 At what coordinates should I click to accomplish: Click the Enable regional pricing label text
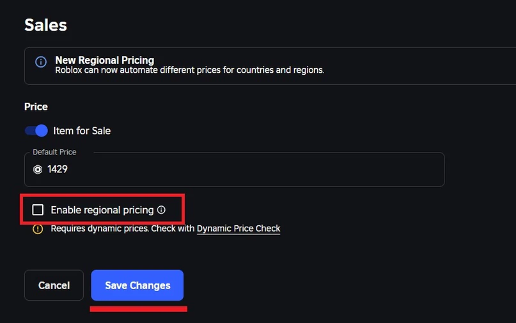pyautogui.click(x=102, y=210)
